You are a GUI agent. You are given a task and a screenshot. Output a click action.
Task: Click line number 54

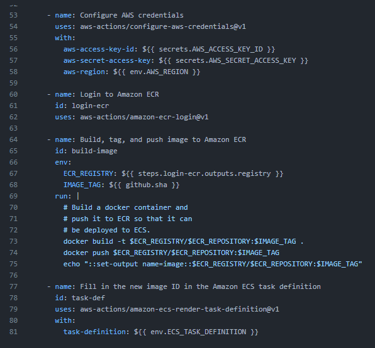pos(13,26)
